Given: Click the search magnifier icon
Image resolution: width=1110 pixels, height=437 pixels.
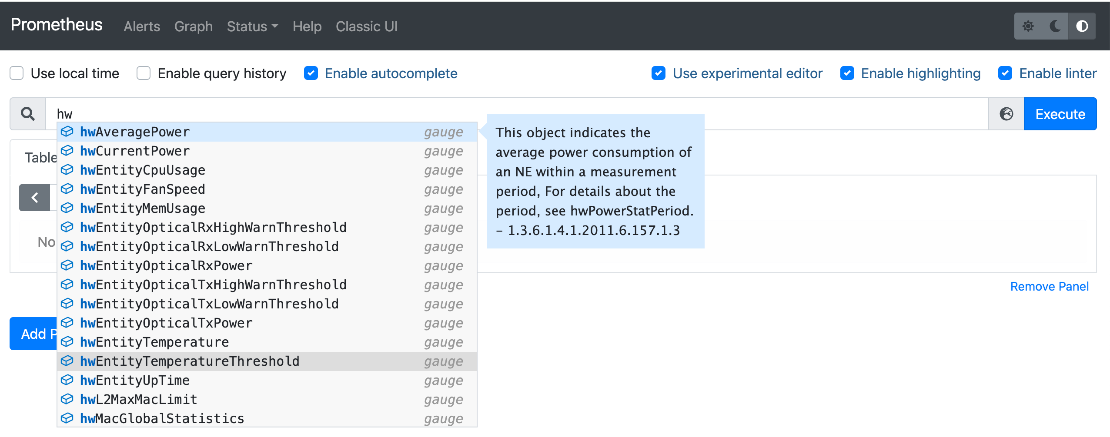Looking at the screenshot, I should point(28,114).
